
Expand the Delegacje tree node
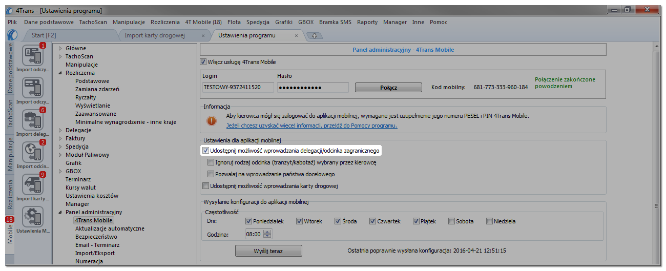click(60, 130)
